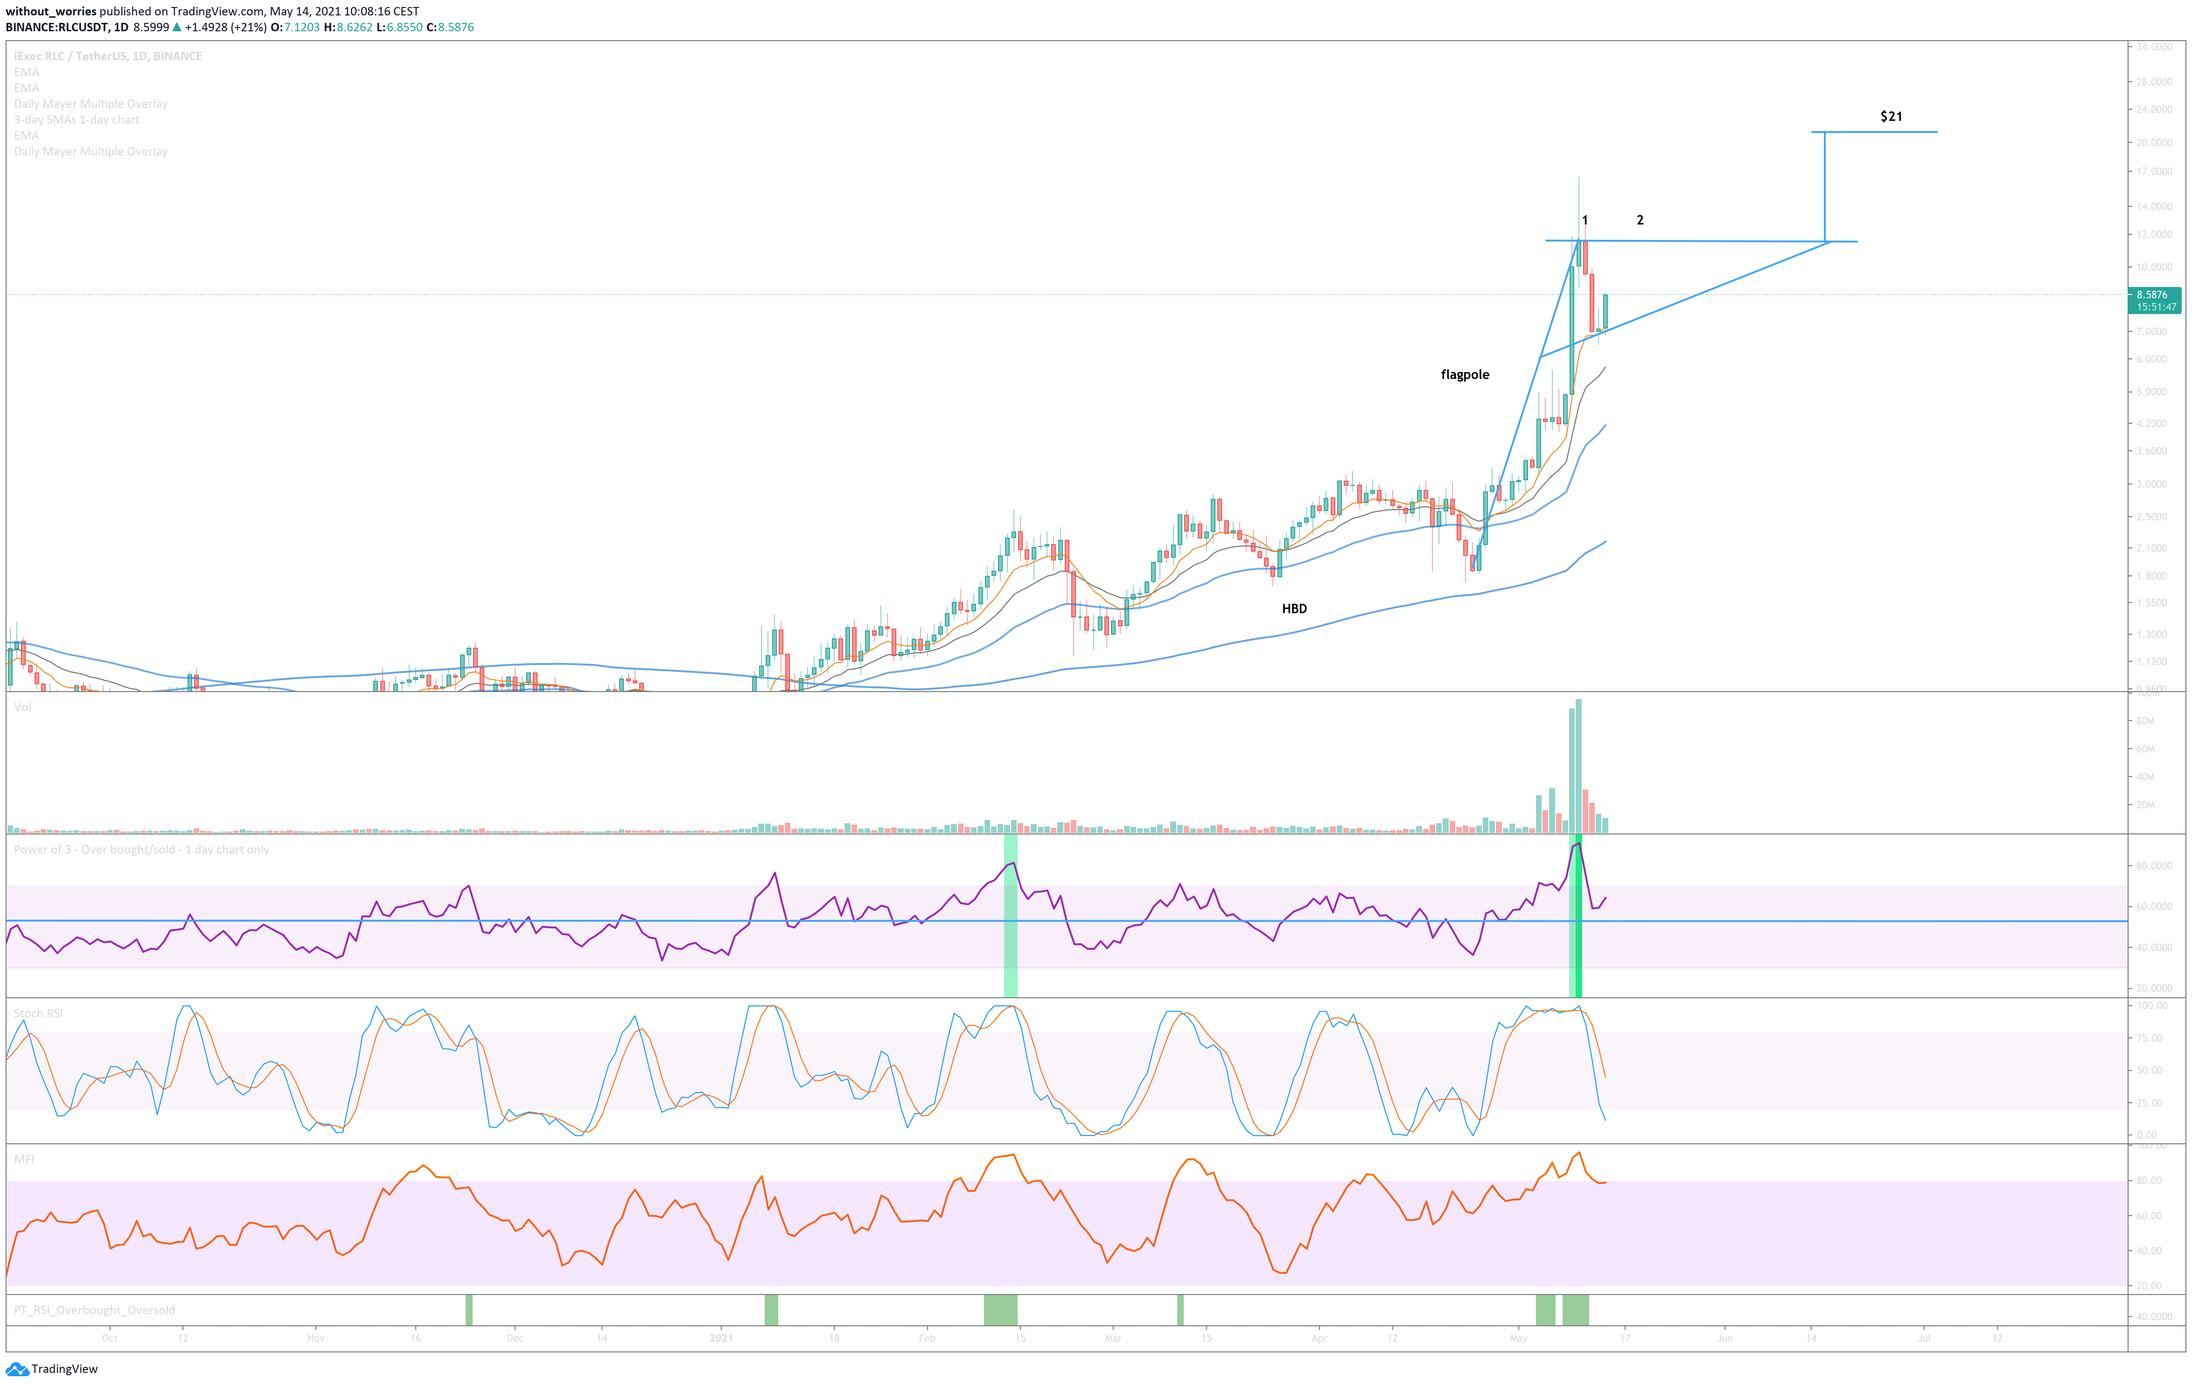The width and height of the screenshot is (2192, 1386).
Task: Click the May label on the time axis
Action: (1517, 1339)
